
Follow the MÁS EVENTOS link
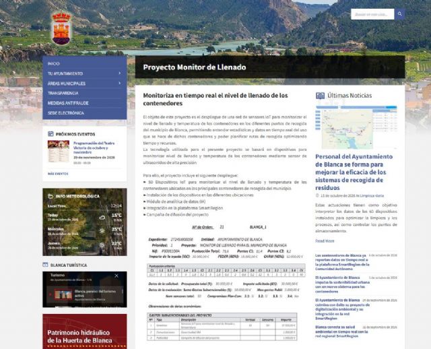tap(58, 174)
